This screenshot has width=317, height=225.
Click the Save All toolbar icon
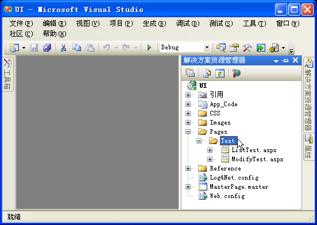[x=47, y=48]
